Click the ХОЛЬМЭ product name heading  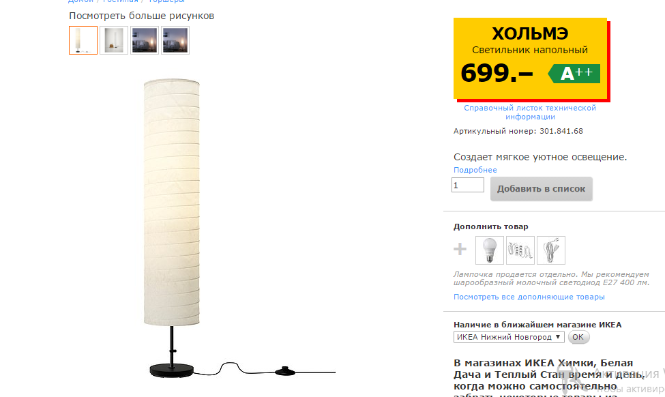[x=530, y=33]
